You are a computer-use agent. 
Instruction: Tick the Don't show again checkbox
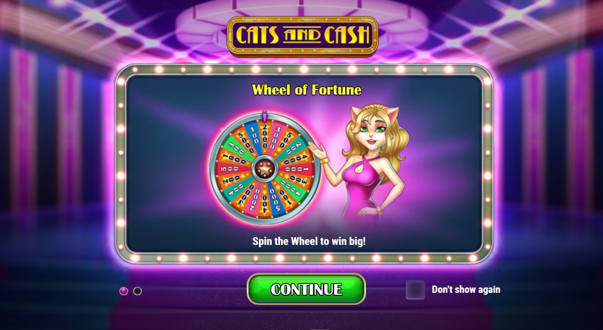(416, 290)
